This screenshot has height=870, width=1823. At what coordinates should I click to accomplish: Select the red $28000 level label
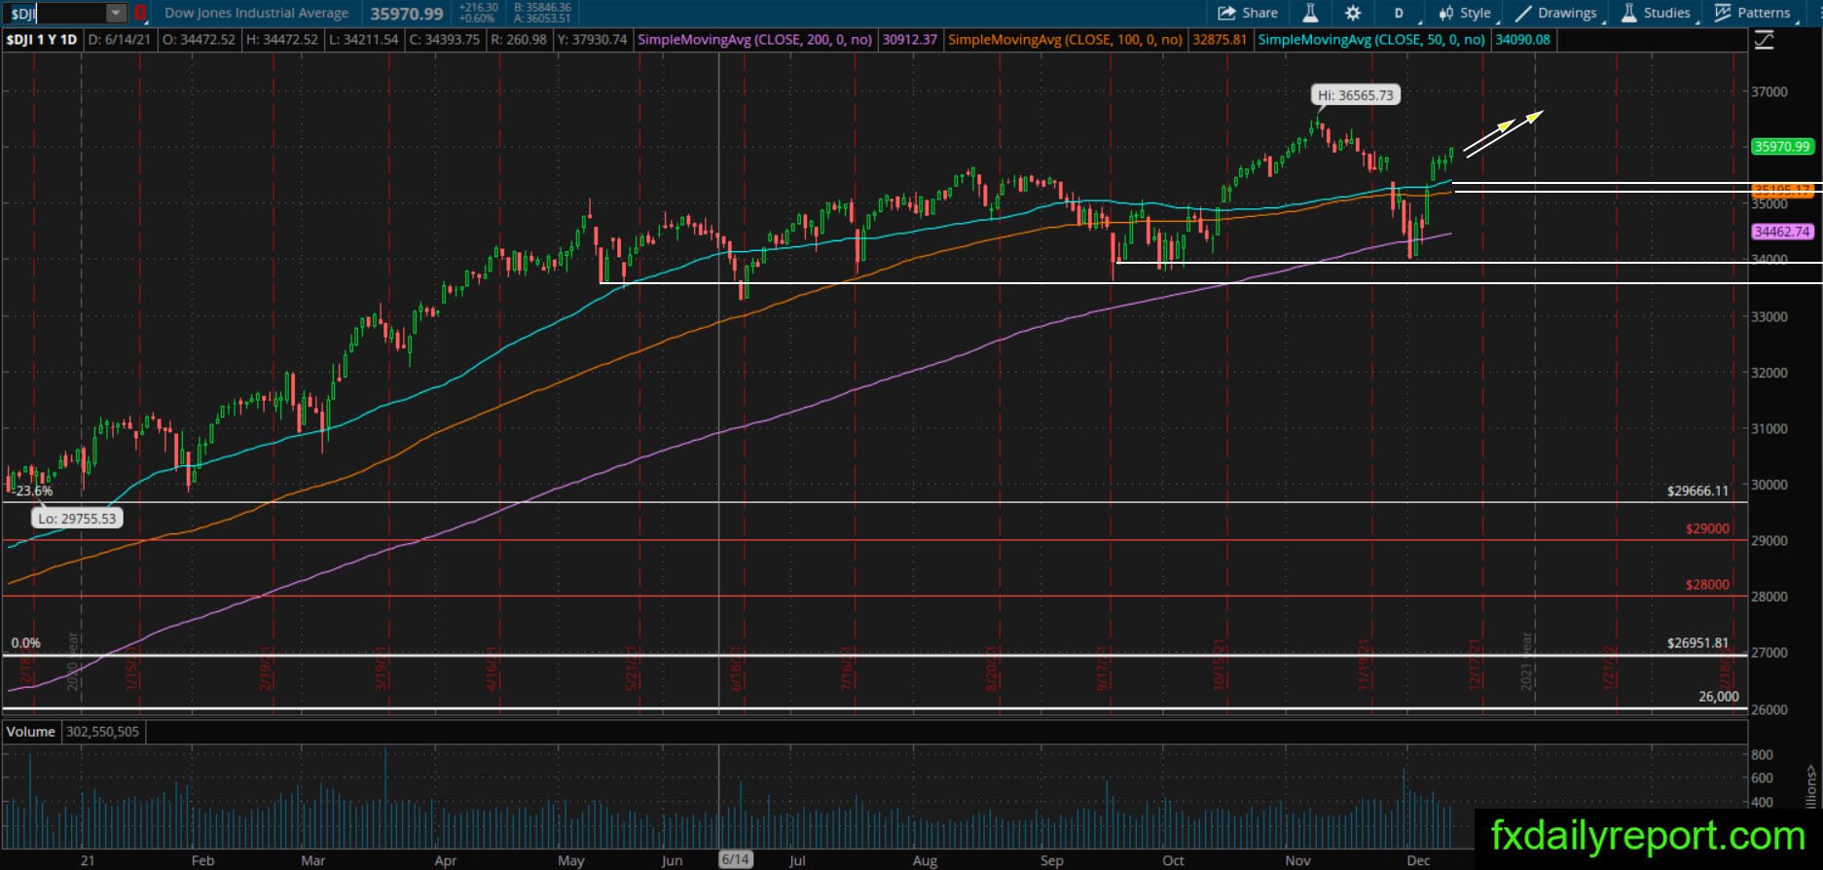pos(1707,585)
